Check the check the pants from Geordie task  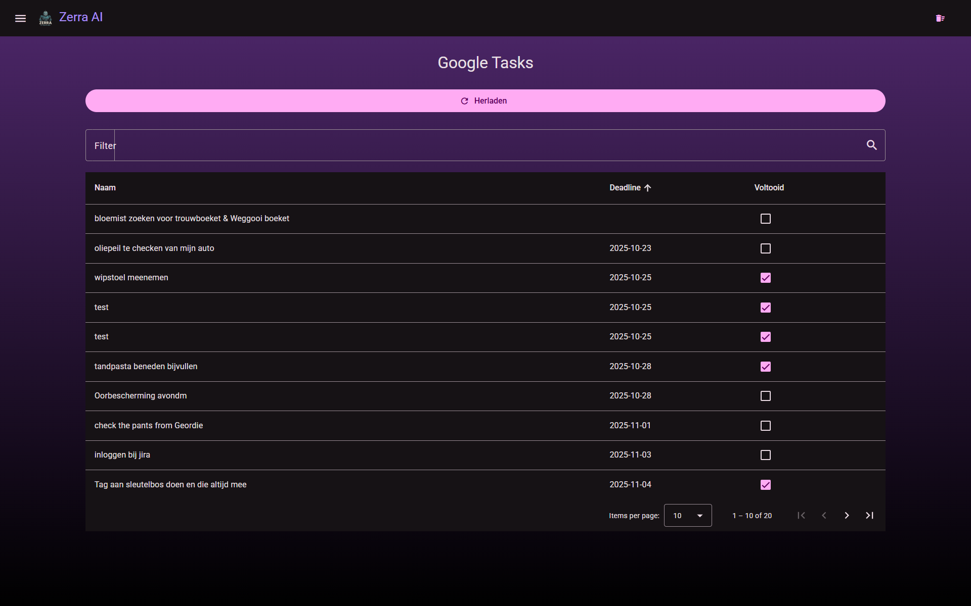pos(766,426)
